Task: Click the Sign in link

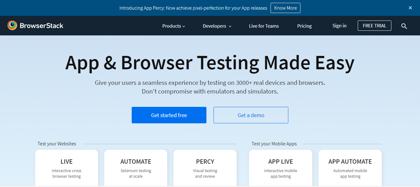Action: 339,26
